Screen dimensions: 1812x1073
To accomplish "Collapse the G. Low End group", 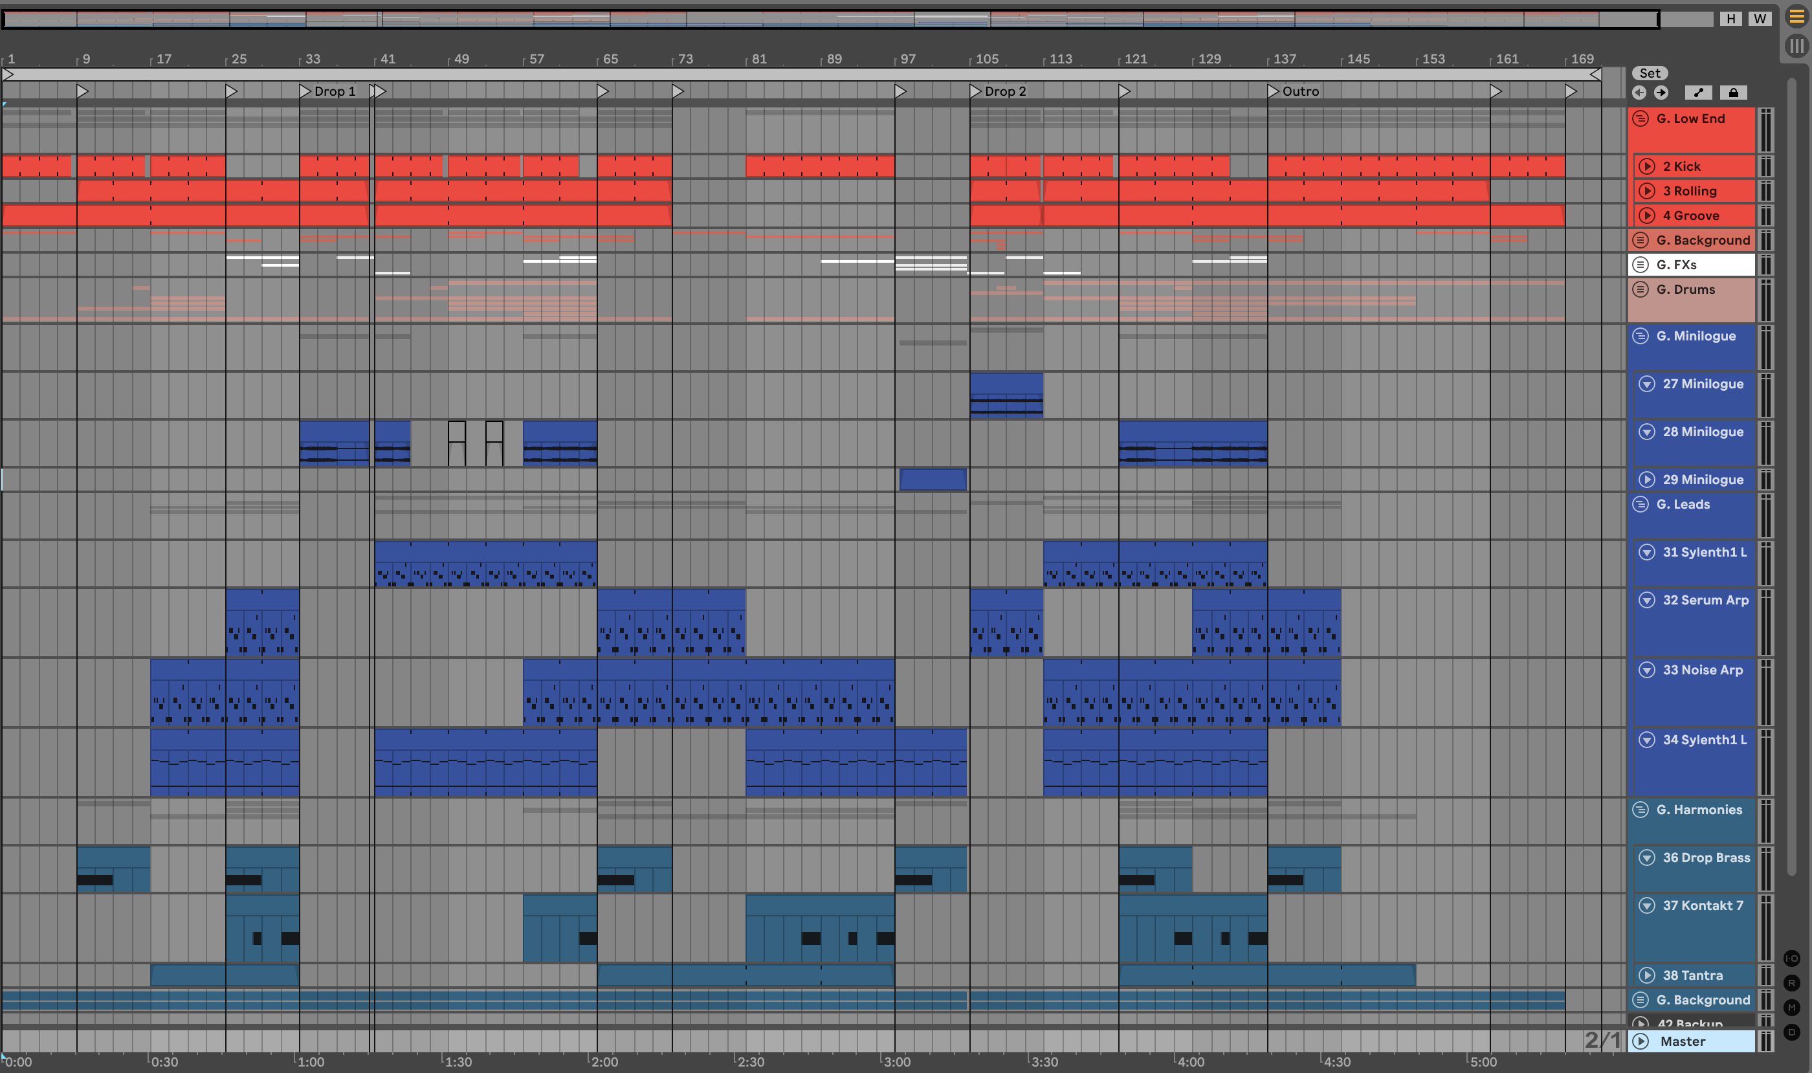I will [1641, 118].
